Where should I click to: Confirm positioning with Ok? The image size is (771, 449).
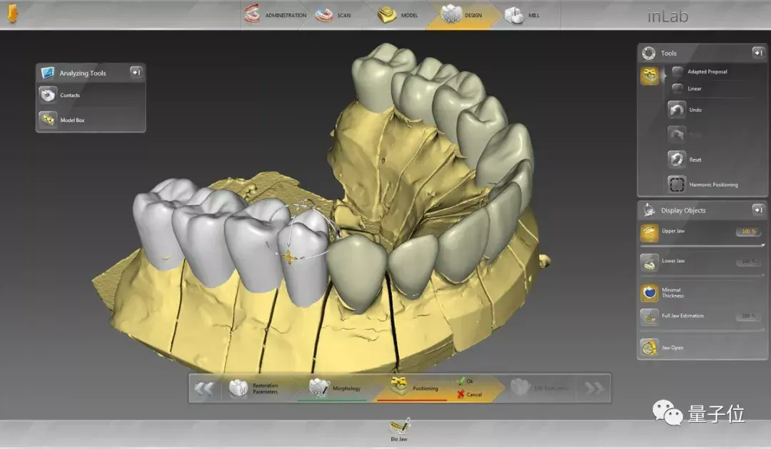pos(465,381)
